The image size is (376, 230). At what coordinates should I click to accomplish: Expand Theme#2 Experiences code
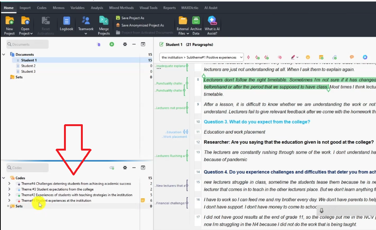point(9,195)
